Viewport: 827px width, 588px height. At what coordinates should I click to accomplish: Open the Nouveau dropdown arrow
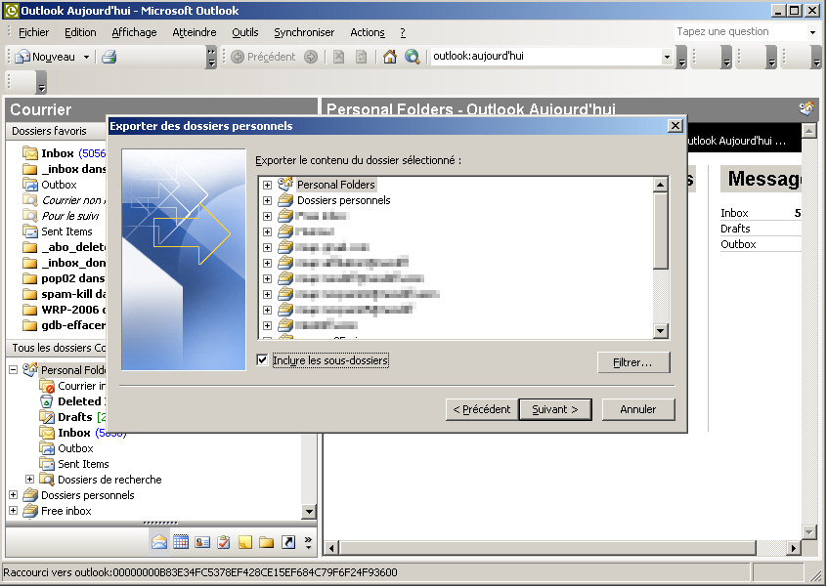click(86, 57)
